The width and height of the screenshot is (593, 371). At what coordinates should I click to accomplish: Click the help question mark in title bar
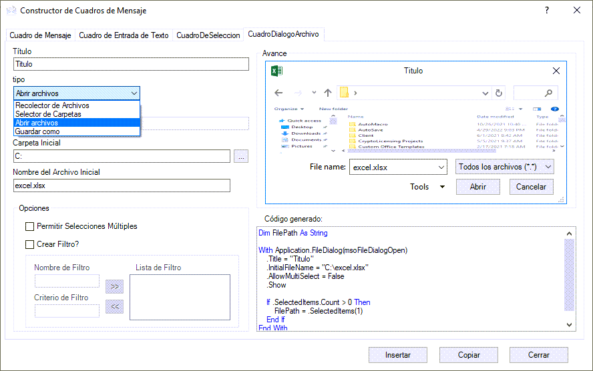point(547,10)
